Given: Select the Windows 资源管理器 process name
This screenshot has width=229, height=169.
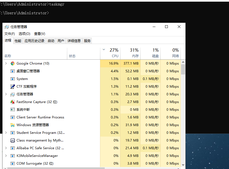Looking at the screenshot, I should click(33, 125).
